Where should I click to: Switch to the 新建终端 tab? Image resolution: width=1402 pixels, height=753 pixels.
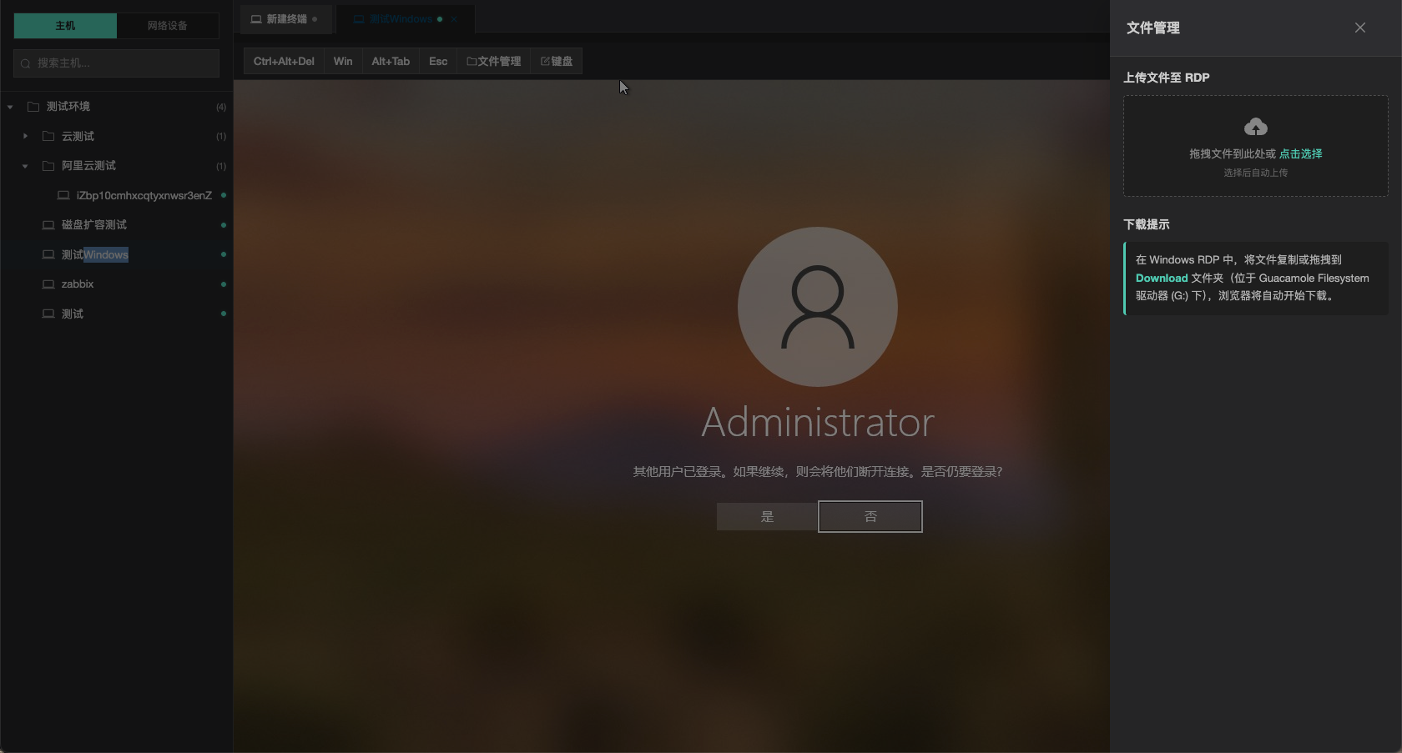point(285,19)
